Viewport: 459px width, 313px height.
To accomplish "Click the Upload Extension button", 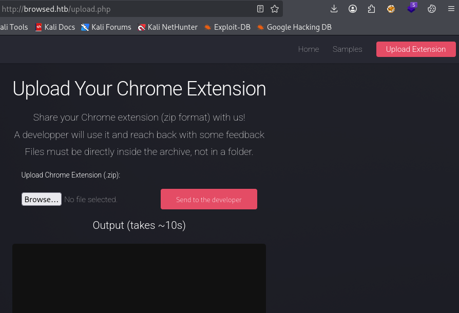I will tap(416, 49).
